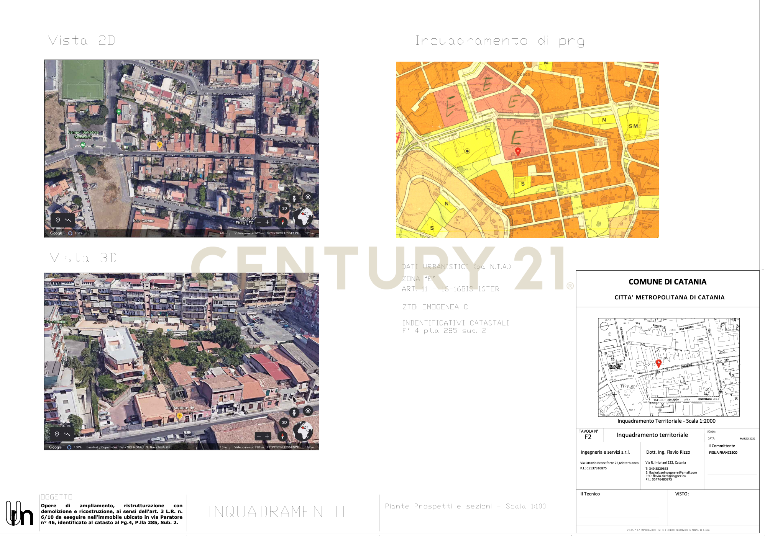The width and height of the screenshot is (765, 536).
Task: Click the Italo Calvino map pin
Action: (143, 212)
